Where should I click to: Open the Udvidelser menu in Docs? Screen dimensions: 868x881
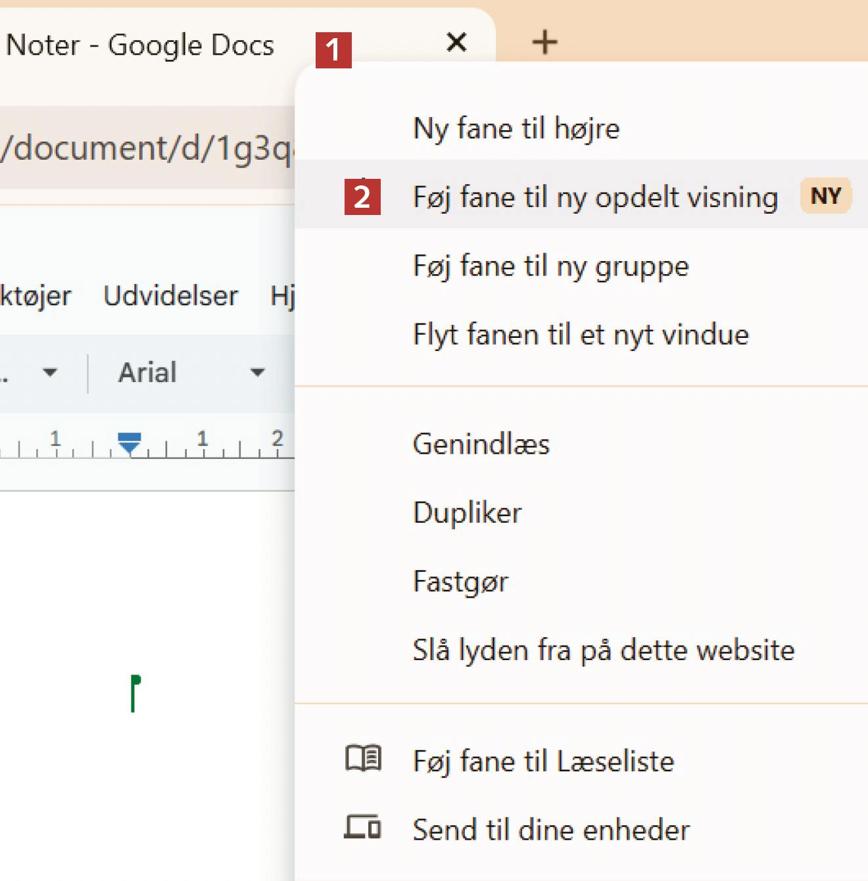[171, 296]
